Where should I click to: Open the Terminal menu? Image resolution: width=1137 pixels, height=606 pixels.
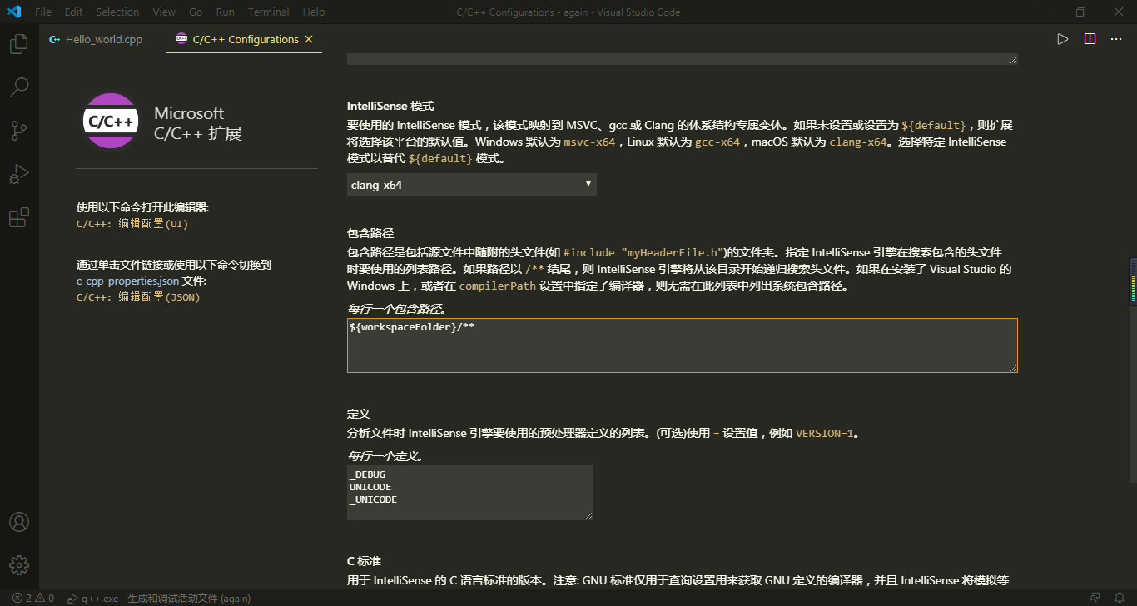pos(269,12)
